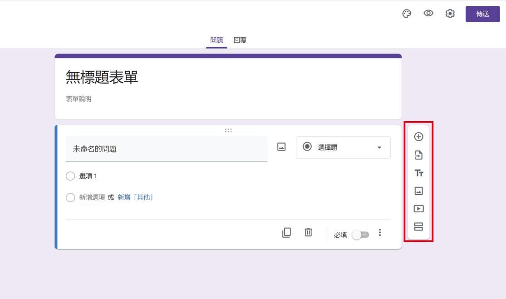
Task: Select the 選項 1 radio button
Action: (x=70, y=176)
